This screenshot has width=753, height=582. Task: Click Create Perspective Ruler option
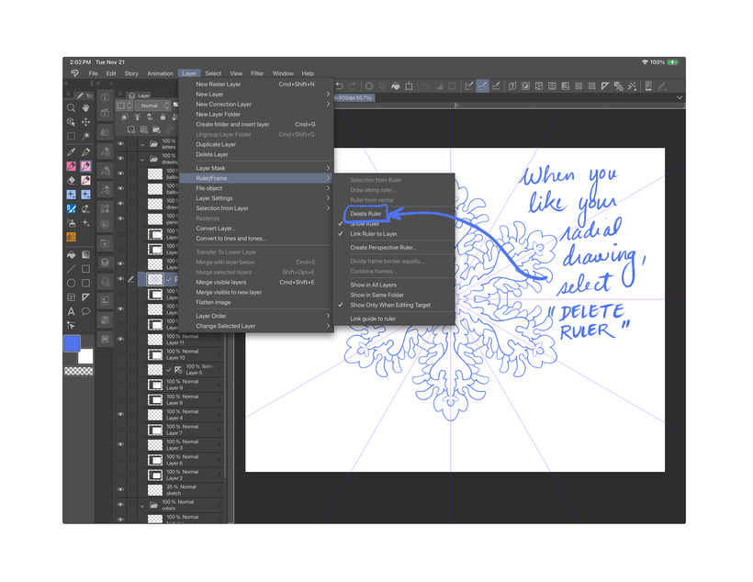click(x=383, y=247)
